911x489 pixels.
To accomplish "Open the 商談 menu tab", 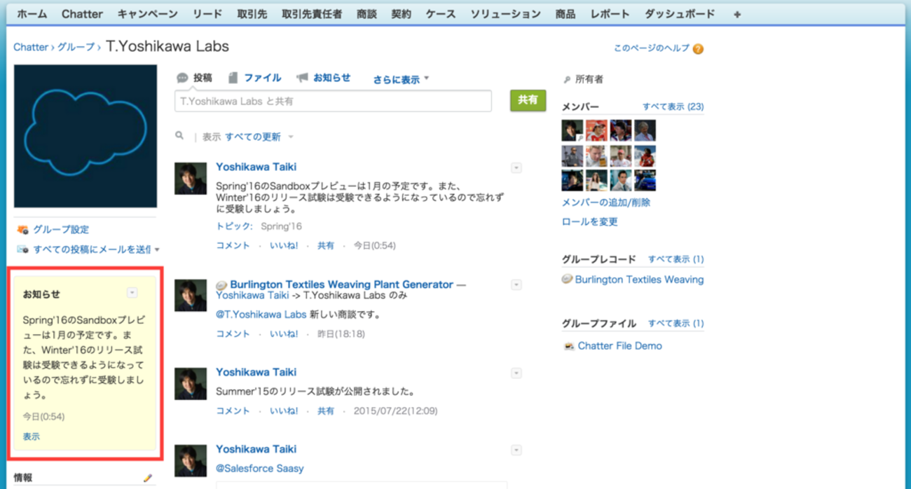I will click(x=366, y=14).
